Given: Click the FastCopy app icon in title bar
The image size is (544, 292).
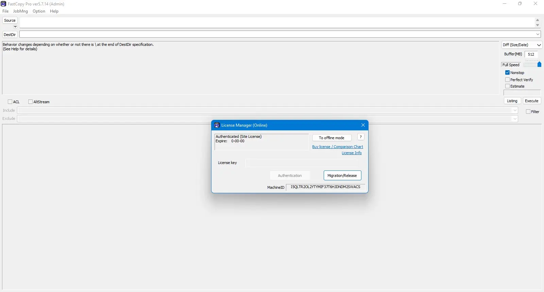Looking at the screenshot, I should [x=3, y=4].
